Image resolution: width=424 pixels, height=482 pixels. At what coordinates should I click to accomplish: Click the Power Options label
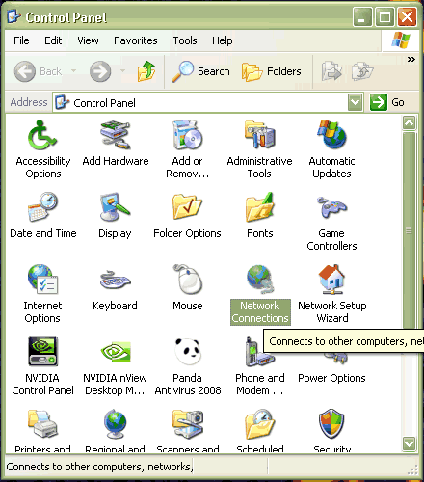pyautogui.click(x=331, y=378)
